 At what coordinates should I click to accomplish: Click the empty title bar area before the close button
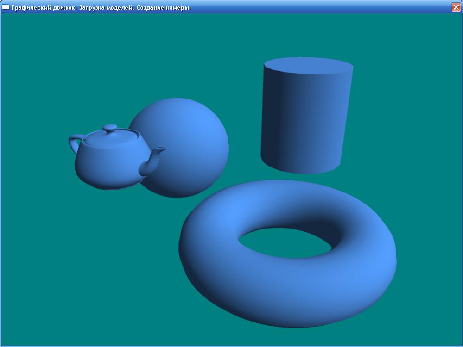(324, 7)
